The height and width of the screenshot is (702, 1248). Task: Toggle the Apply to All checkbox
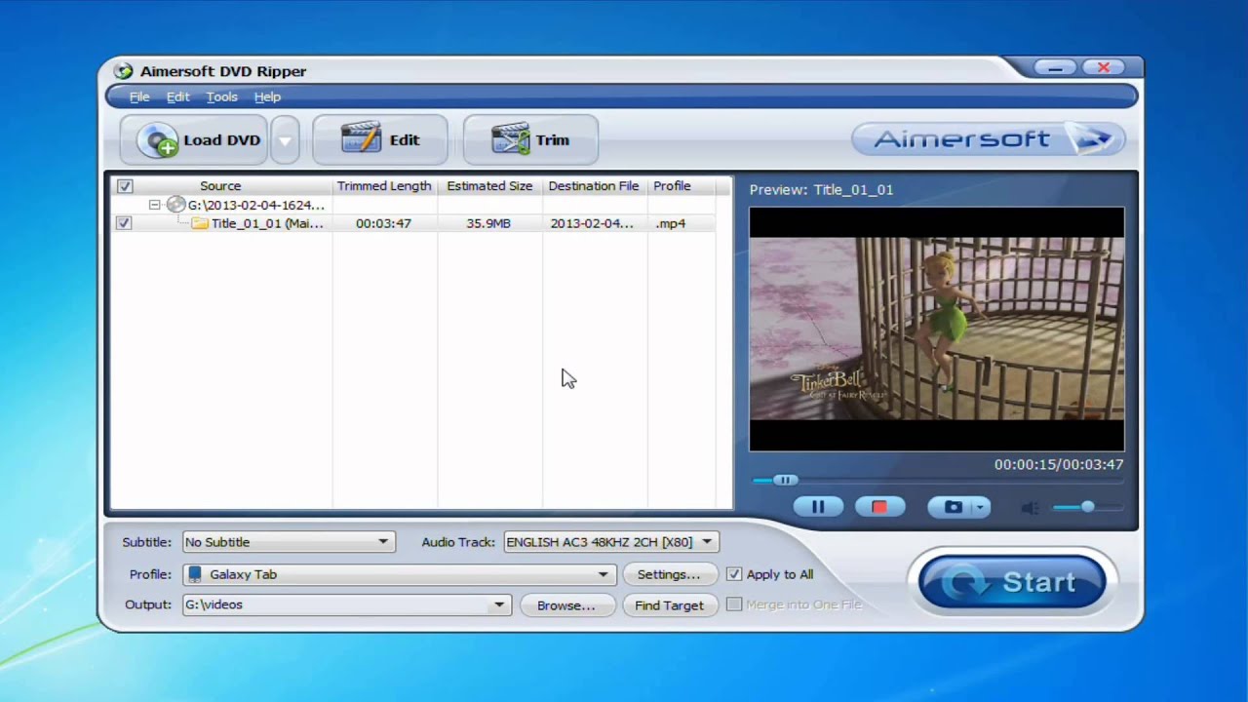(x=734, y=574)
